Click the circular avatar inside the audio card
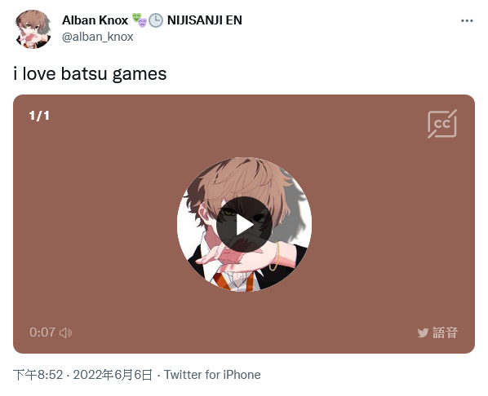 point(244,224)
